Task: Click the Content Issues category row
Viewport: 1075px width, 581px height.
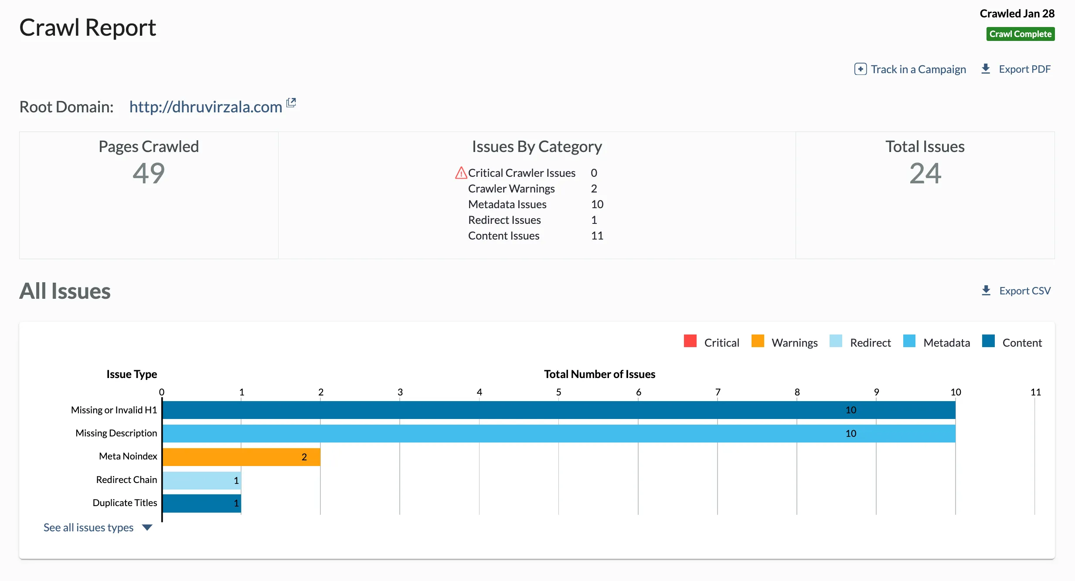Action: [x=535, y=236]
